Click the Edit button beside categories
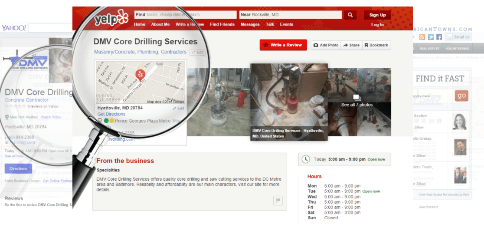484x231 pixels. (198, 52)
